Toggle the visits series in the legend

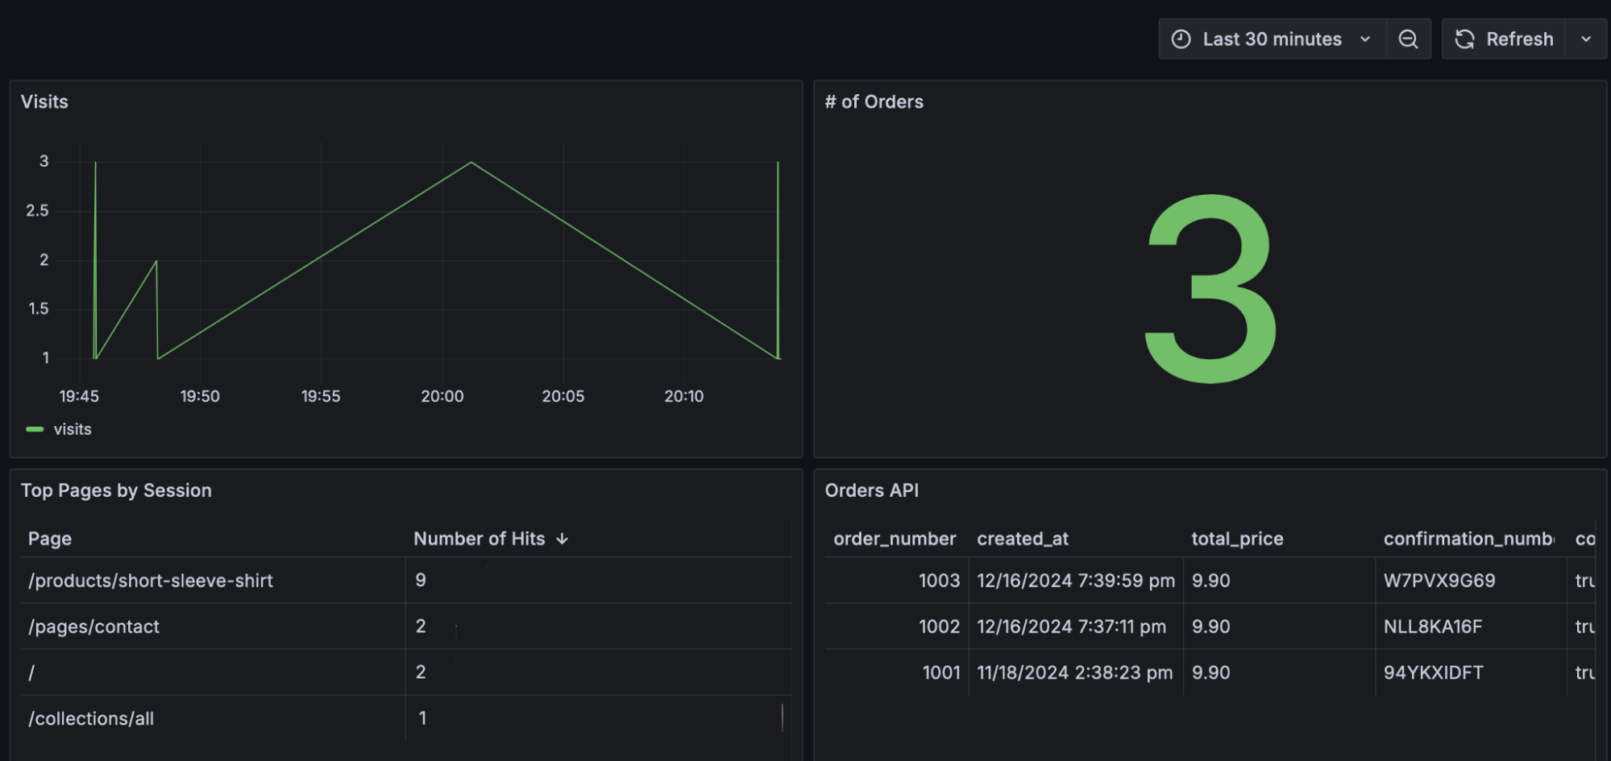71,429
